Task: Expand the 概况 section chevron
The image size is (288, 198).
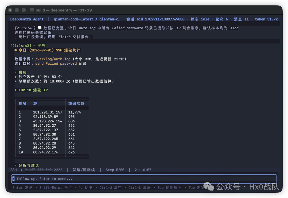Action: (16, 72)
